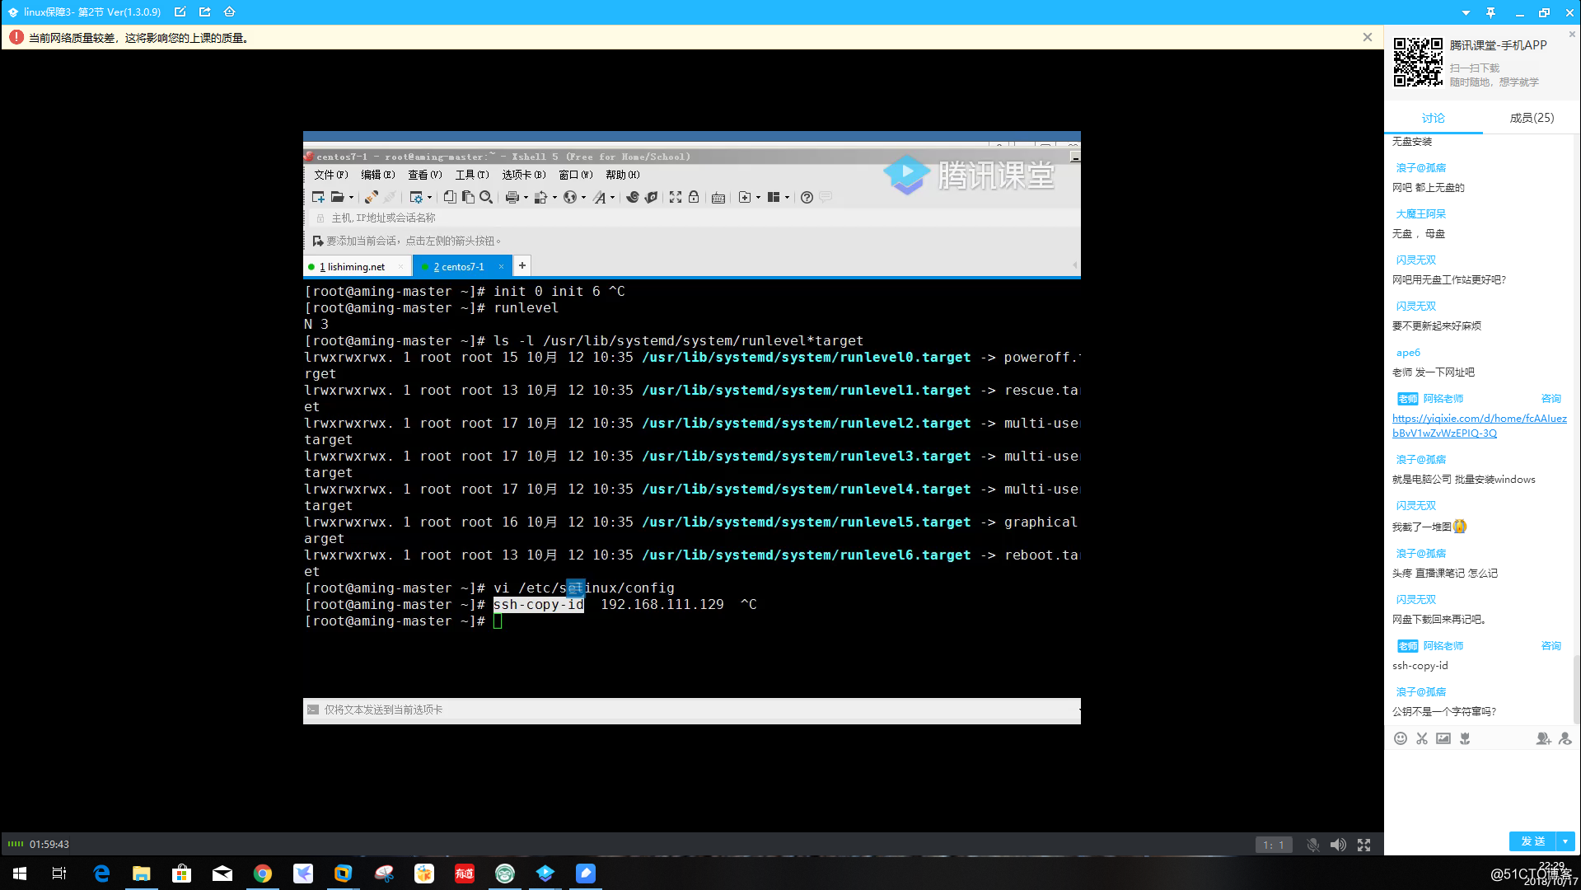Expand the Print icon dropdown arrow

point(526,198)
